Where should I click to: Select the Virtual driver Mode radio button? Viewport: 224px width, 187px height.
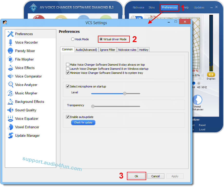101,39
